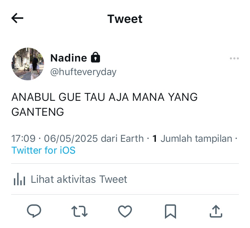Tap the dari Earth location text
Screen dimensions: 250x228
pyautogui.click(x=122, y=138)
